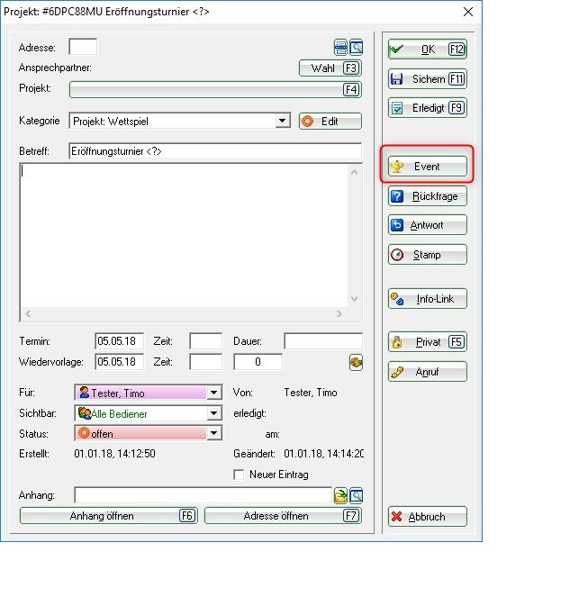The height and width of the screenshot is (606, 579).
Task: Browse for attachment using the folder icon
Action: (x=341, y=495)
